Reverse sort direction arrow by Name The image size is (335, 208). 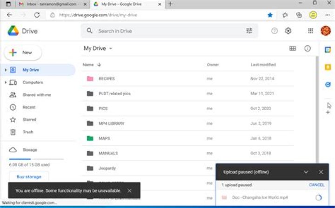[99, 65]
